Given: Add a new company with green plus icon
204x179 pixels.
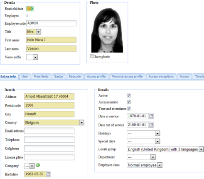Looking at the screenshot, I should click(38, 165).
